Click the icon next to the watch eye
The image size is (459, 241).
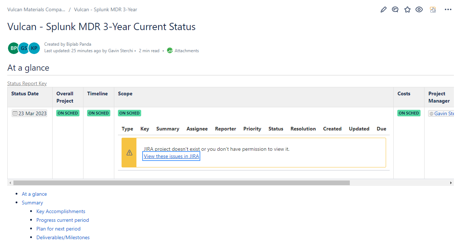433,10
